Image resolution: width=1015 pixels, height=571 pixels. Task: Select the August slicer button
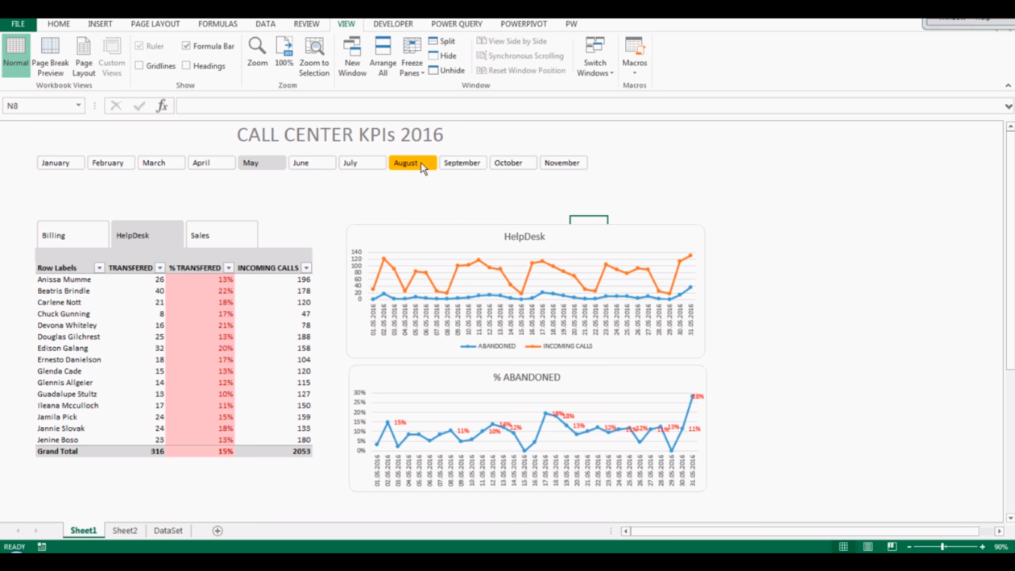coord(412,163)
